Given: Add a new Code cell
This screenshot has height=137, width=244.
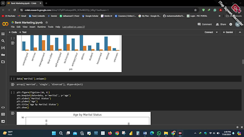Looking at the screenshot, I should tap(13, 32).
